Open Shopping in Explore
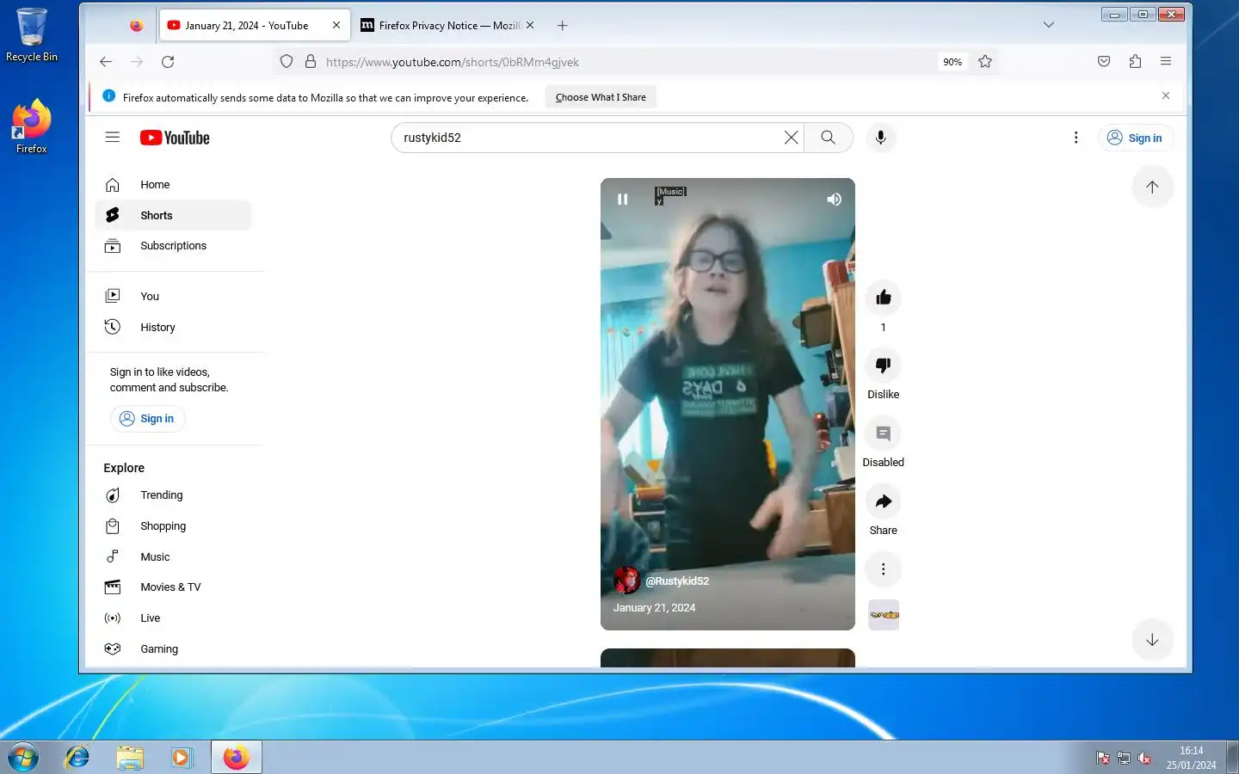Screen dimensions: 1239x774 coord(173,526)
